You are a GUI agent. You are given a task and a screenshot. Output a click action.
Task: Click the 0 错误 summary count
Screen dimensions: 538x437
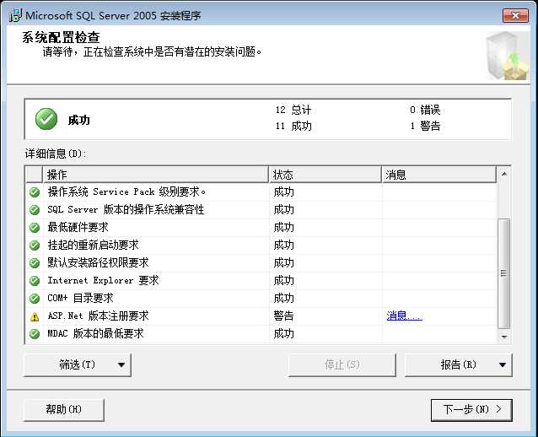425,110
